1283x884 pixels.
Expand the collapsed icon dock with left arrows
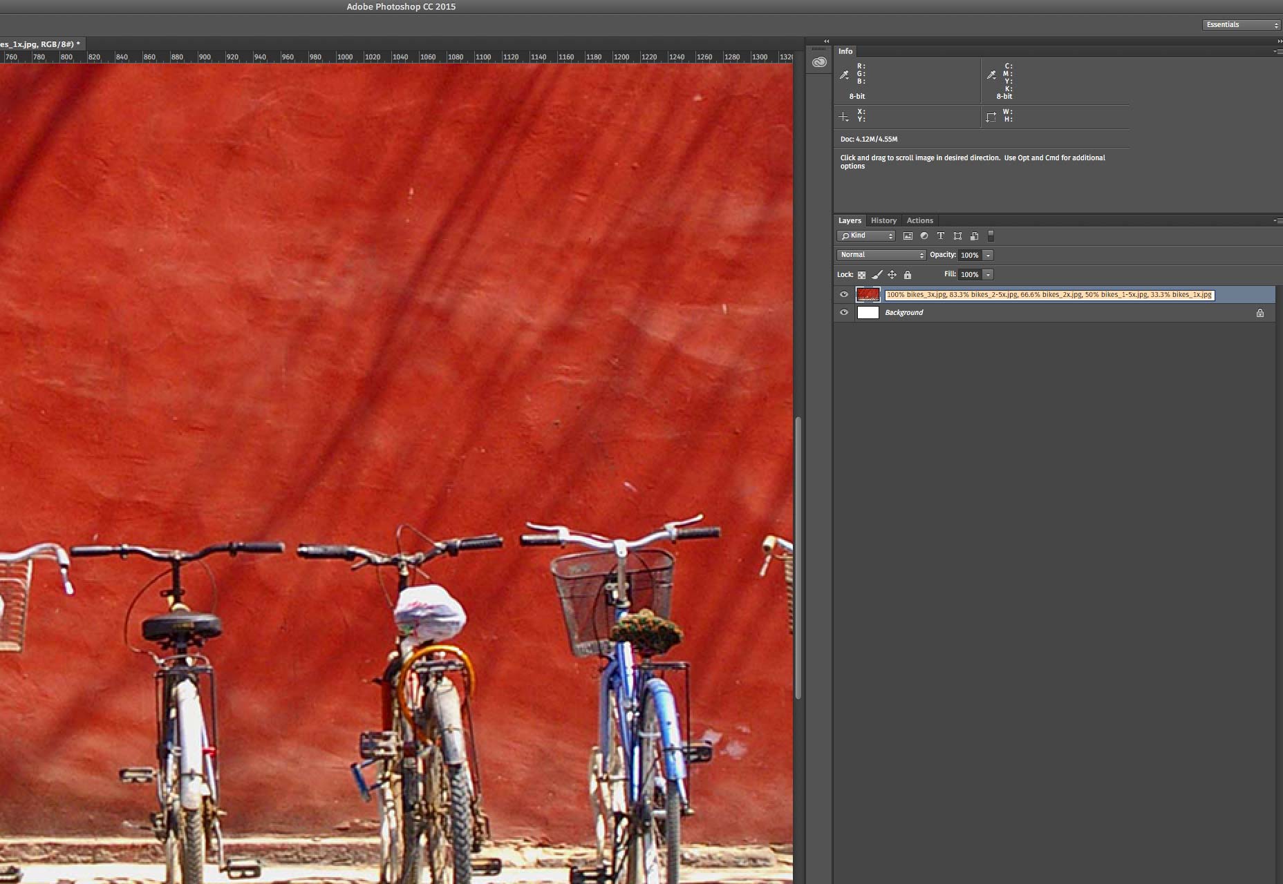[x=826, y=41]
